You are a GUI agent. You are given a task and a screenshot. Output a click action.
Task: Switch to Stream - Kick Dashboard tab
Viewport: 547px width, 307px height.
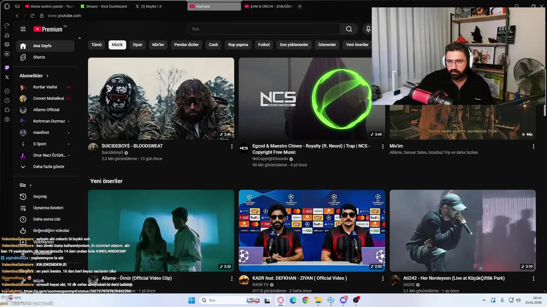pos(104,6)
